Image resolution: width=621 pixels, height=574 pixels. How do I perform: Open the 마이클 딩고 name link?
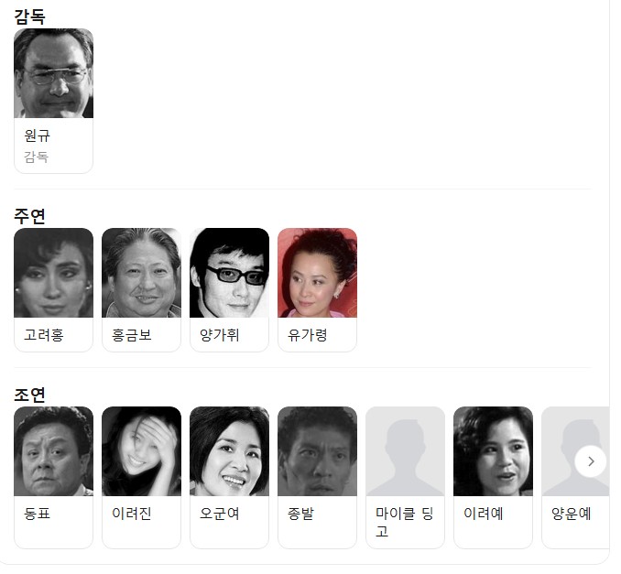(404, 522)
